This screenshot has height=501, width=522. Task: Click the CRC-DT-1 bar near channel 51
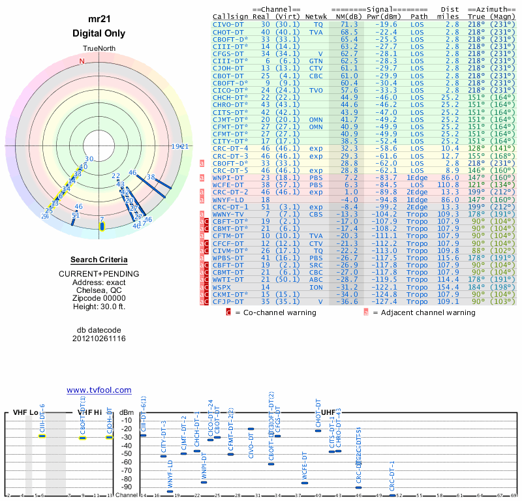point(392,496)
